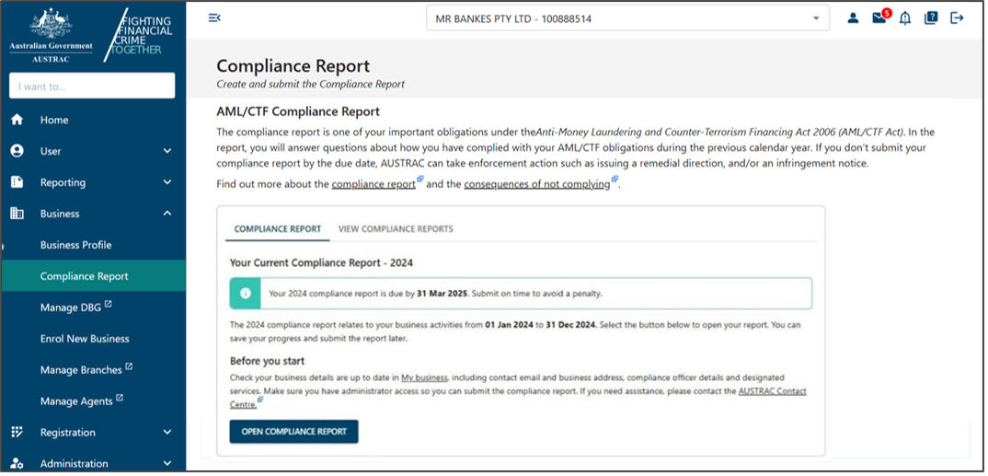The image size is (988, 476).
Task: Click the 'Fighting Financial Crime Together' logo
Action: point(140,35)
